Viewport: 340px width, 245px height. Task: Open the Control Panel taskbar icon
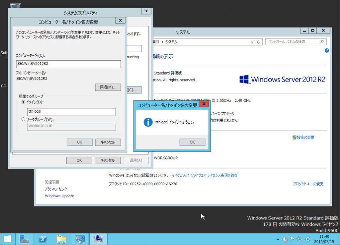[x=80, y=239]
